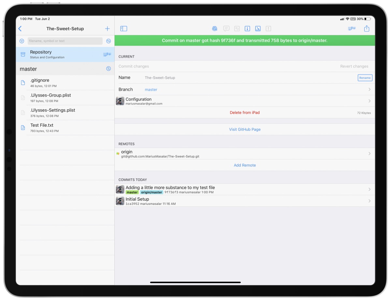This screenshot has height=301, width=391.
Task: Tap the fetch/merge diagonal arrow icon
Action: pyautogui.click(x=258, y=29)
